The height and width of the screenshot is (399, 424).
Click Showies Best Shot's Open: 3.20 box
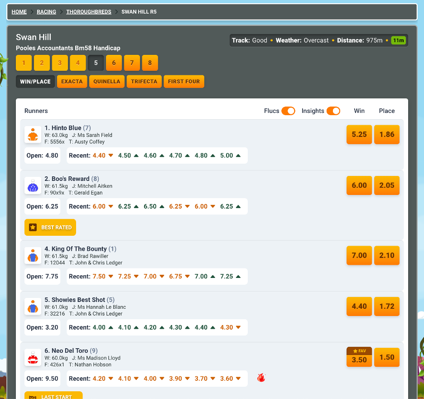(42, 327)
